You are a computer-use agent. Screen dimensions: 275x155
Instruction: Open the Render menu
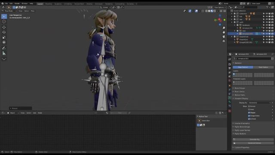(17, 3)
